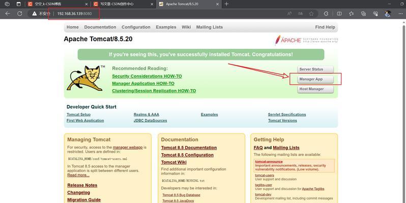Open Manager Application HOW-TO link
The height and width of the screenshot is (203, 406).
pyautogui.click(x=143, y=83)
